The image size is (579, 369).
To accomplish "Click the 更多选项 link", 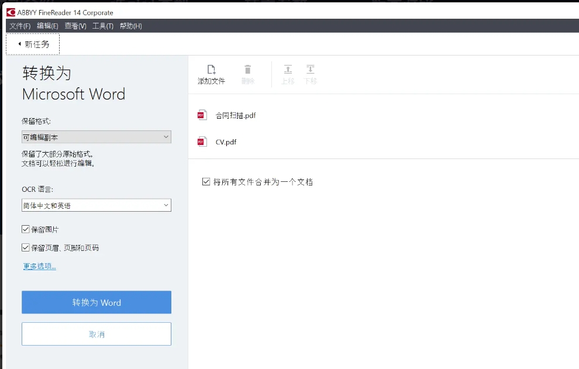I will (x=39, y=265).
